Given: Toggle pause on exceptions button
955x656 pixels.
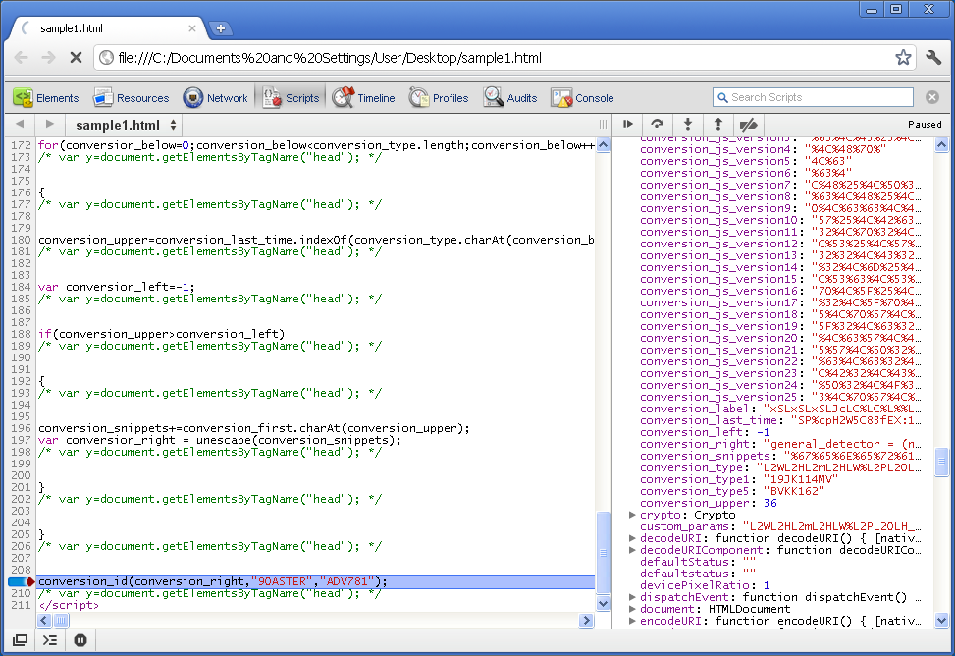Looking at the screenshot, I should (80, 640).
